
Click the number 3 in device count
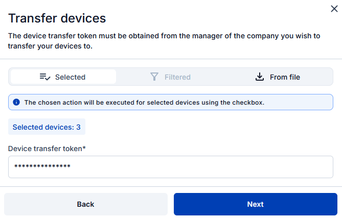(x=78, y=127)
